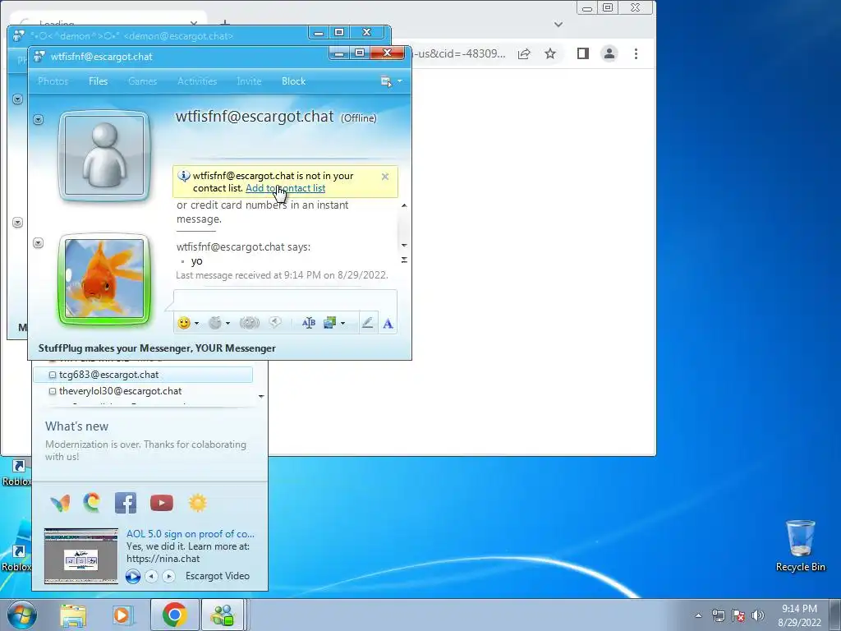Click status box beside theverylol30@escargot.chat
841x631 pixels.
click(x=53, y=391)
